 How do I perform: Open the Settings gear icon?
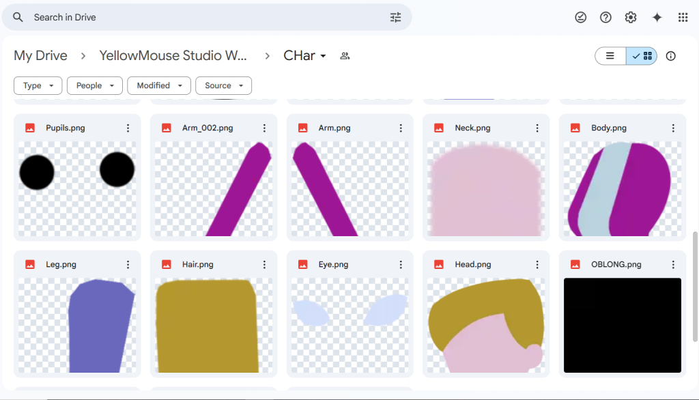(x=630, y=17)
